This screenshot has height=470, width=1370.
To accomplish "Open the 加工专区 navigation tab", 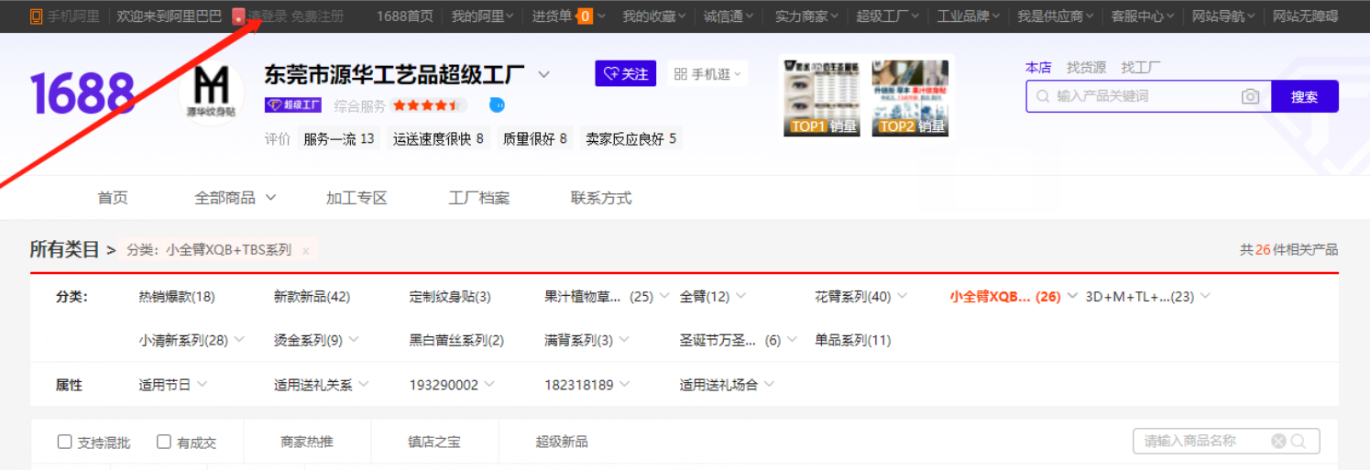I will [356, 198].
